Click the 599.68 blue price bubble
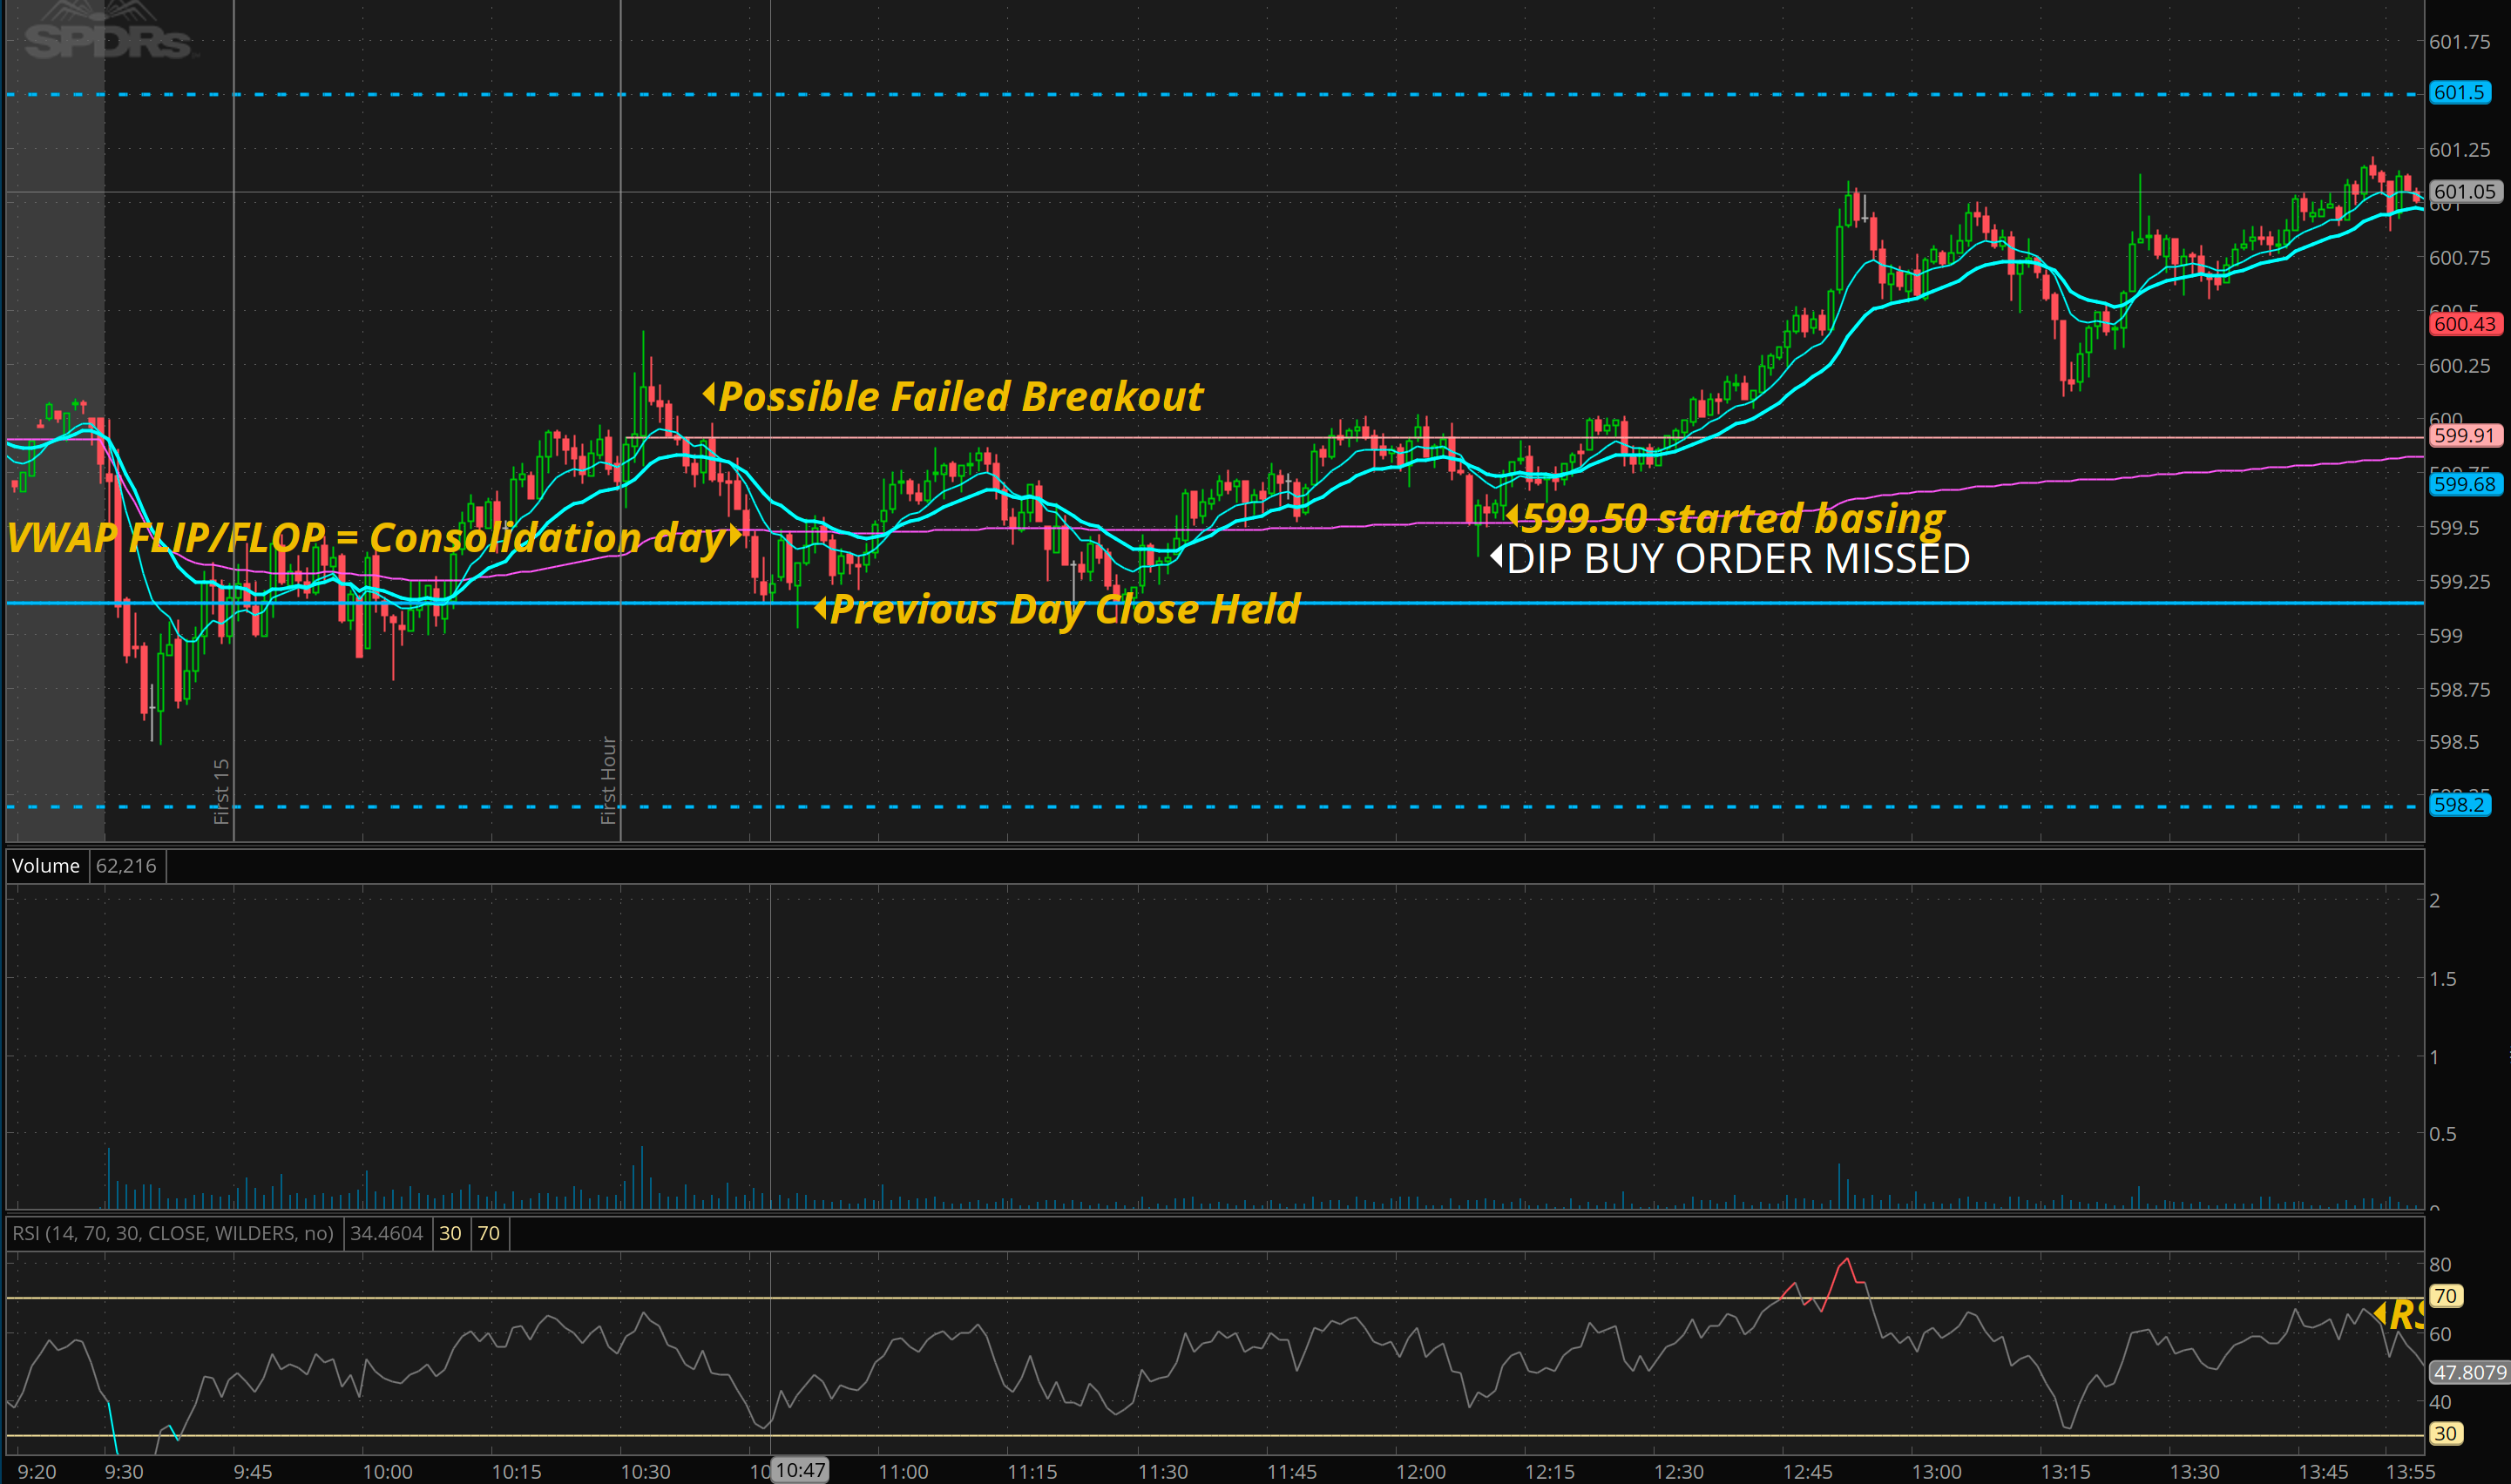2511x1484 pixels. pyautogui.click(x=2464, y=484)
